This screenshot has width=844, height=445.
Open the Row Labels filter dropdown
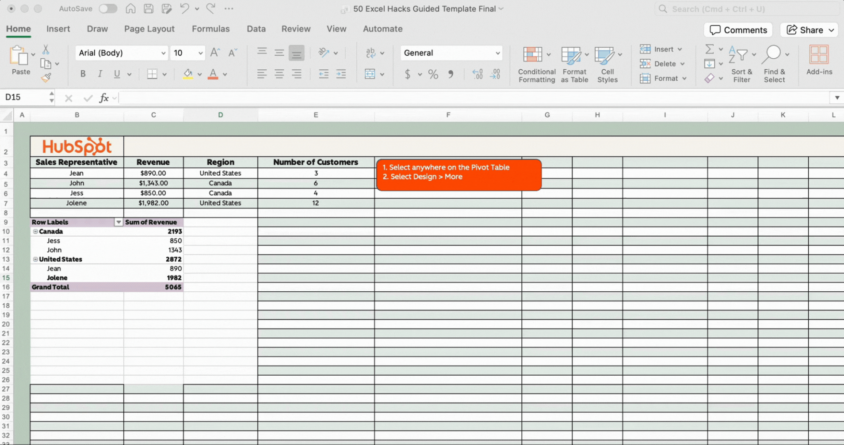[118, 222]
